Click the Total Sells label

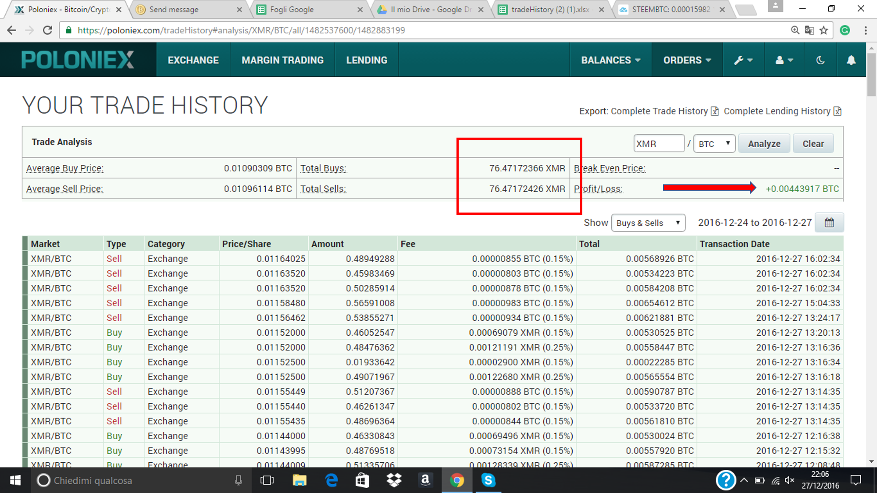[323, 189]
